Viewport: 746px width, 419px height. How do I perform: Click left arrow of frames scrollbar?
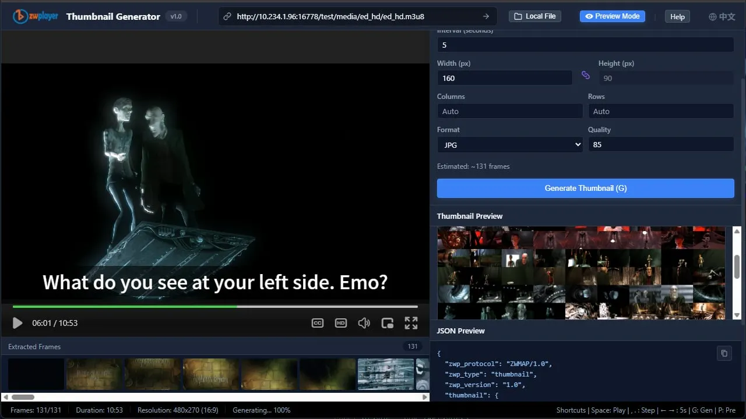point(5,397)
